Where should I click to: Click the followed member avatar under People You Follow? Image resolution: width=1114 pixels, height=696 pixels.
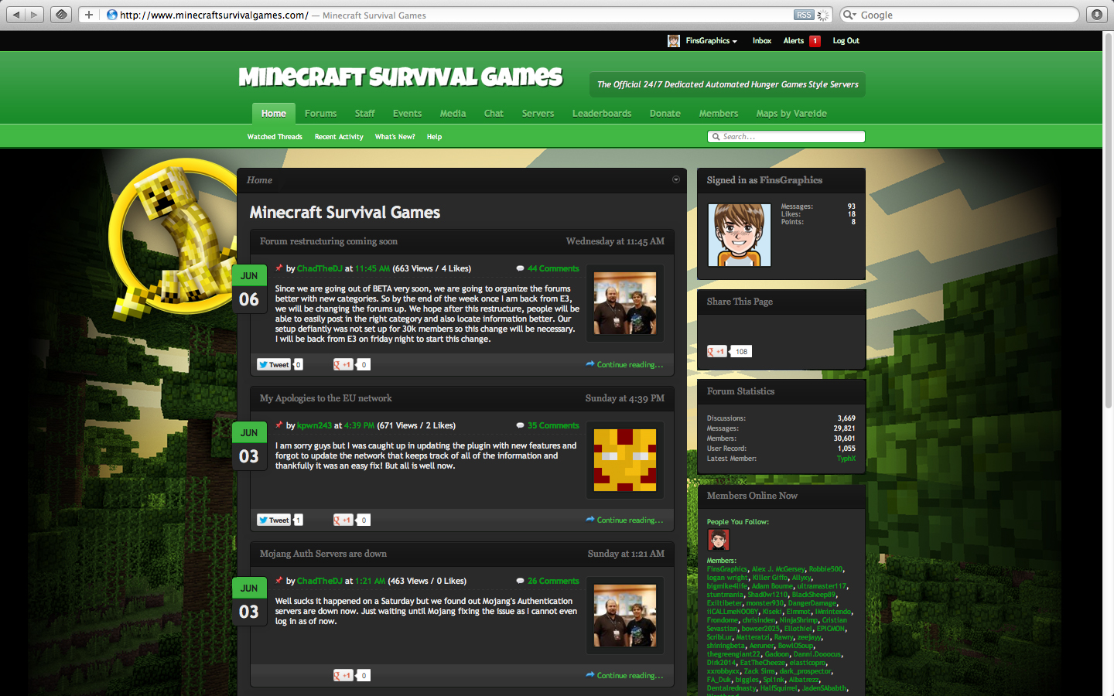point(719,540)
